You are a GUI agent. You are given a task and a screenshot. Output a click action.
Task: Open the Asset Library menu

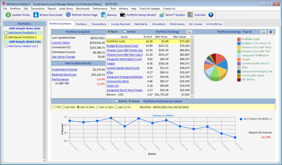pos(66,9)
